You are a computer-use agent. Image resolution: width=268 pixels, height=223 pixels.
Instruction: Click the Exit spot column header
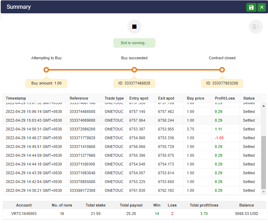[x=166, y=98]
